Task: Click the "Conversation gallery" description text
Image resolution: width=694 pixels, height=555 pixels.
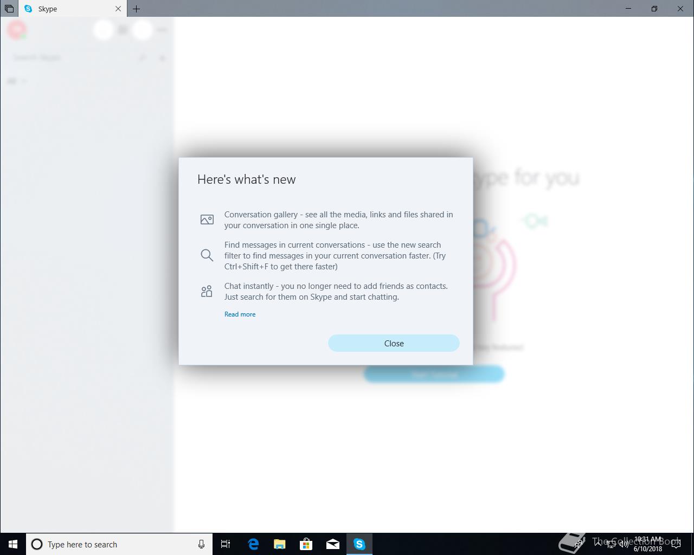Action: pyautogui.click(x=339, y=220)
